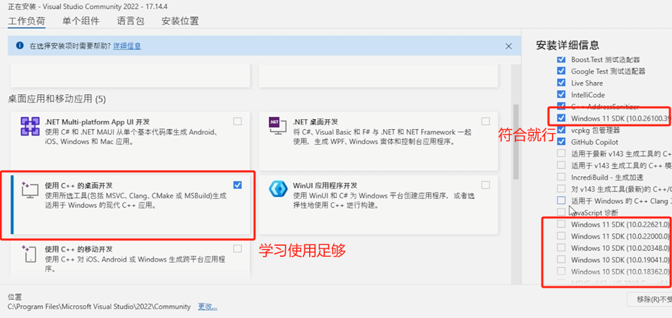This screenshot has height=318, width=672.
Task: Click the 使用 C++ 的桌面开发 title text
Action: coord(79,186)
